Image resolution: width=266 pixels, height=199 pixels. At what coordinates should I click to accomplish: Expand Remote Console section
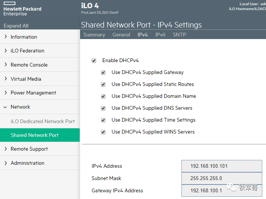point(29,65)
